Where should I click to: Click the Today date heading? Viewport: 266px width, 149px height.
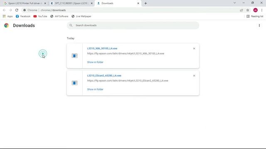(71, 38)
